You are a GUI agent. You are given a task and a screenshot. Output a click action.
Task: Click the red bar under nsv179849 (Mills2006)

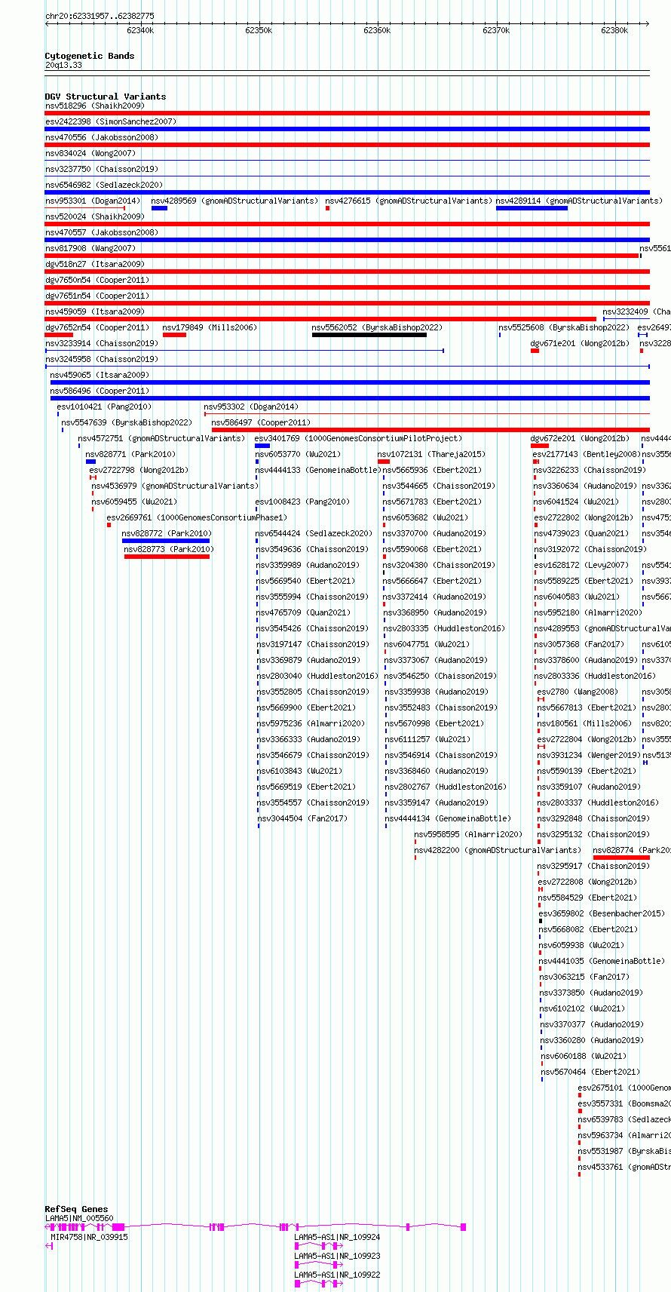click(174, 335)
